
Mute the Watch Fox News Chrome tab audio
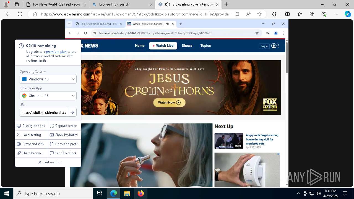coord(168,24)
